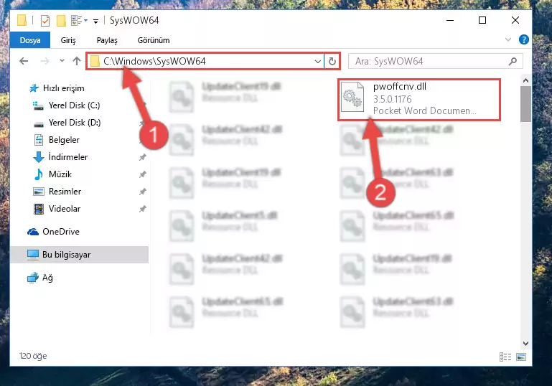The width and height of the screenshot is (552, 386).
Task: Click the pin icon next to Resimler
Action: point(142,192)
